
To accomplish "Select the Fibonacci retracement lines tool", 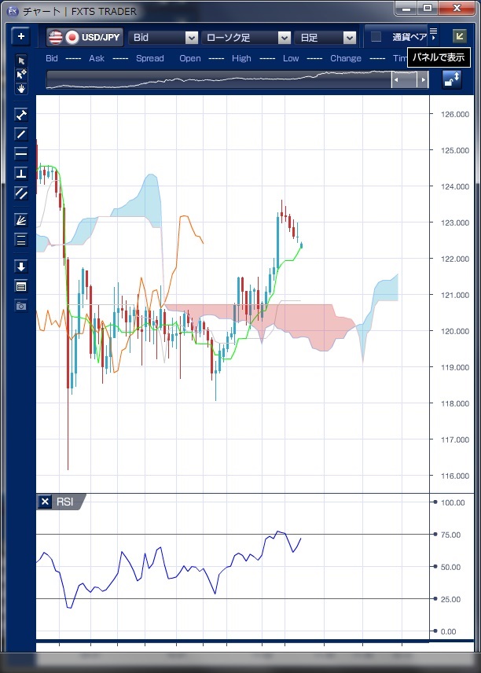I will 21,241.
